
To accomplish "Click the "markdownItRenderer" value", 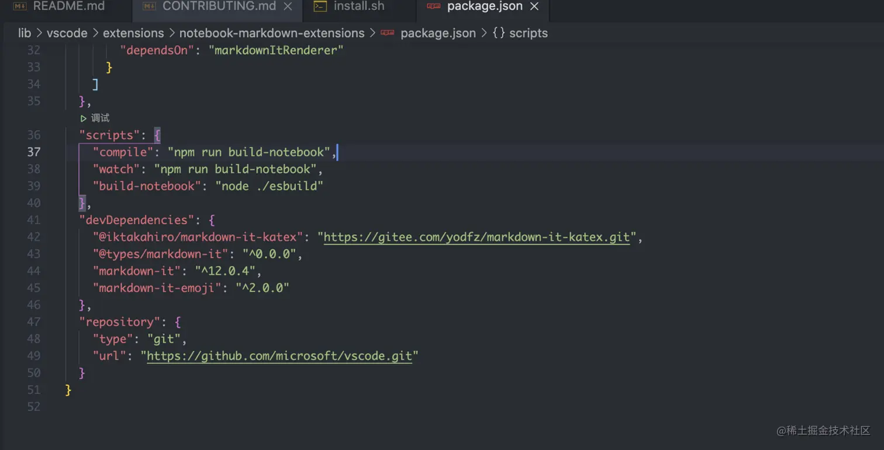I will pyautogui.click(x=276, y=51).
